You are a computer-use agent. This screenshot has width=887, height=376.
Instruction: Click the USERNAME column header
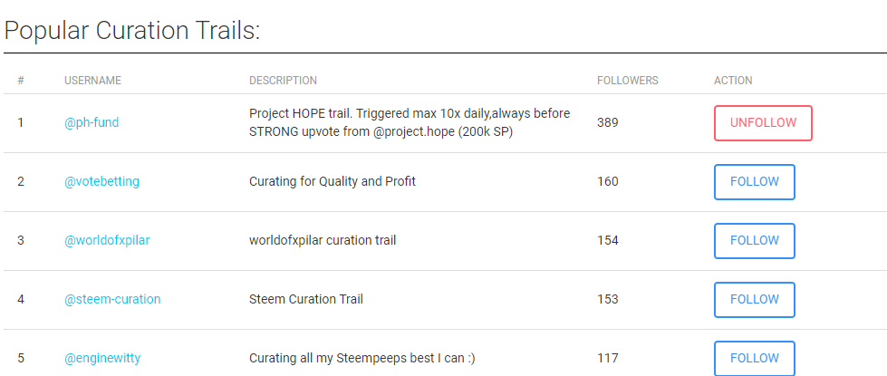[92, 81]
